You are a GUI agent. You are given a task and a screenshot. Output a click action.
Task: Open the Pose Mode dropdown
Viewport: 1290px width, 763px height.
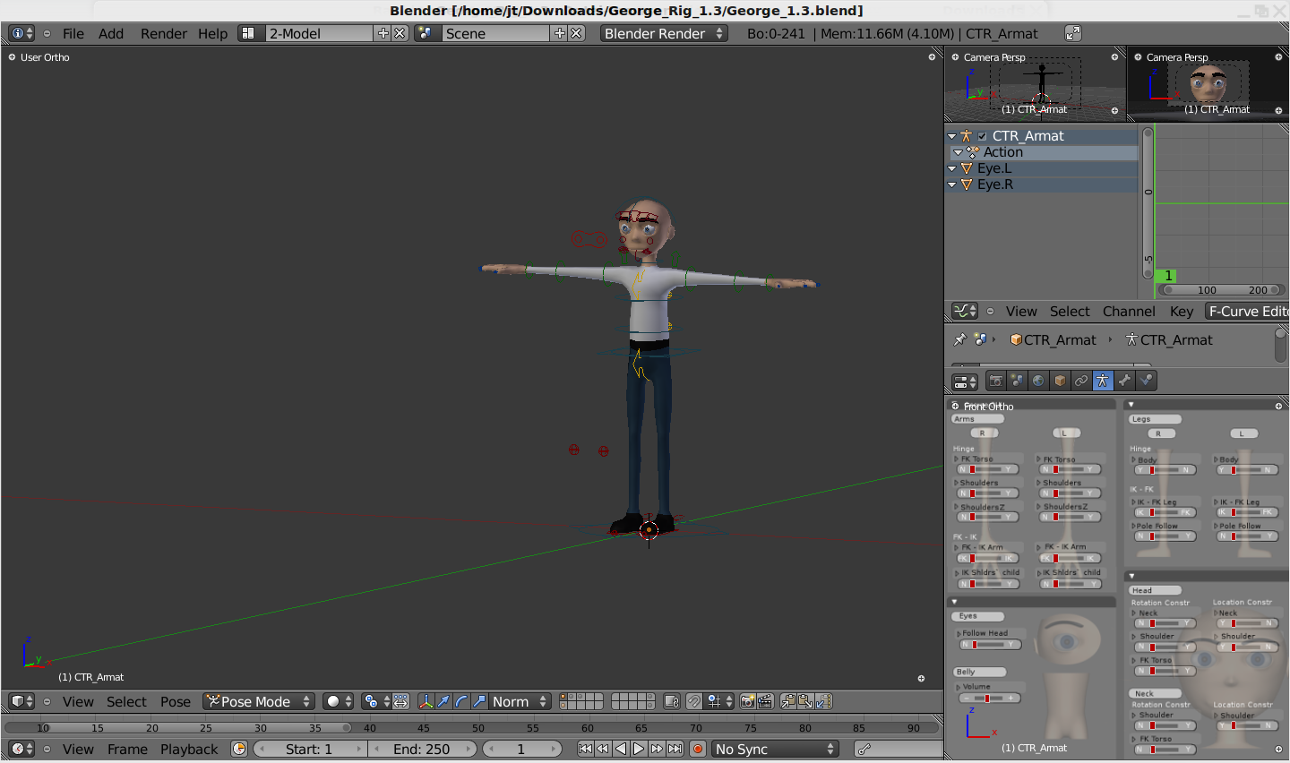click(258, 702)
